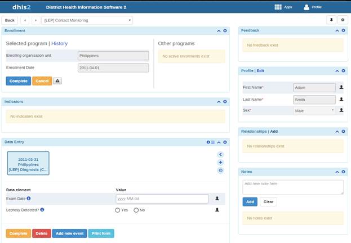The image size is (351, 243).
Task: Click the plus icon to add event
Action: tap(220, 162)
